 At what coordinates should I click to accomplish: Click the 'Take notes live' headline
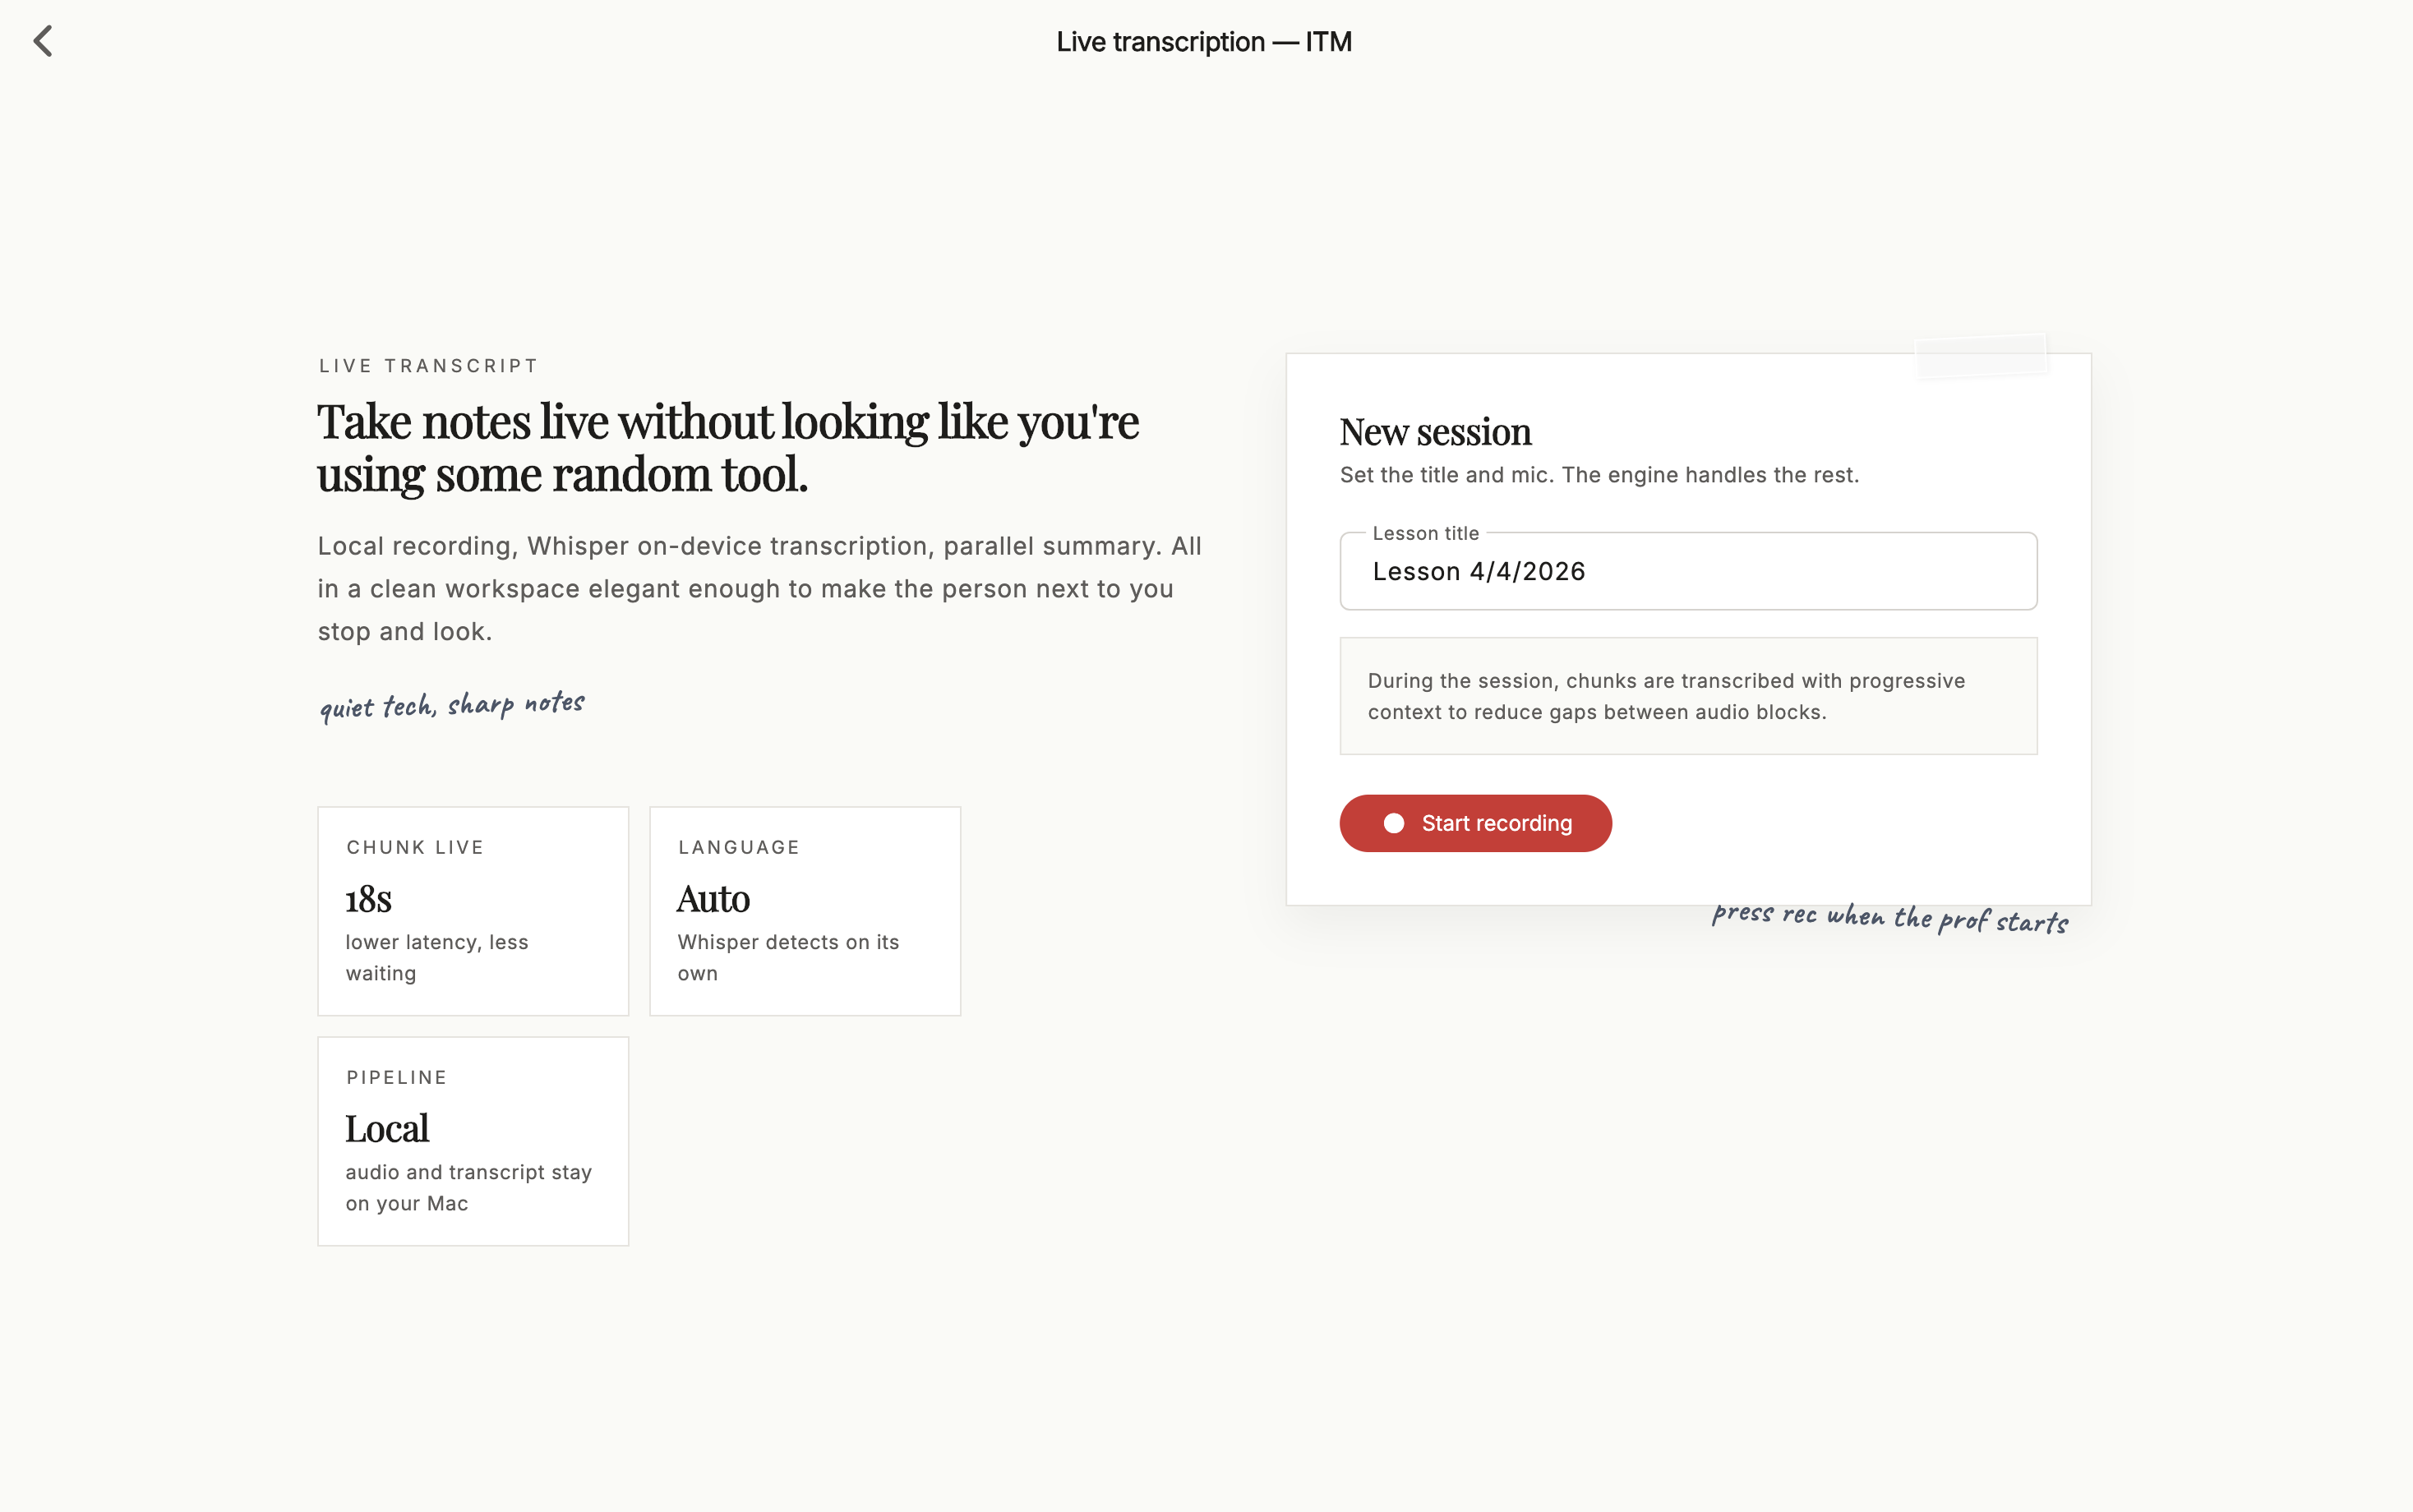pos(728,448)
